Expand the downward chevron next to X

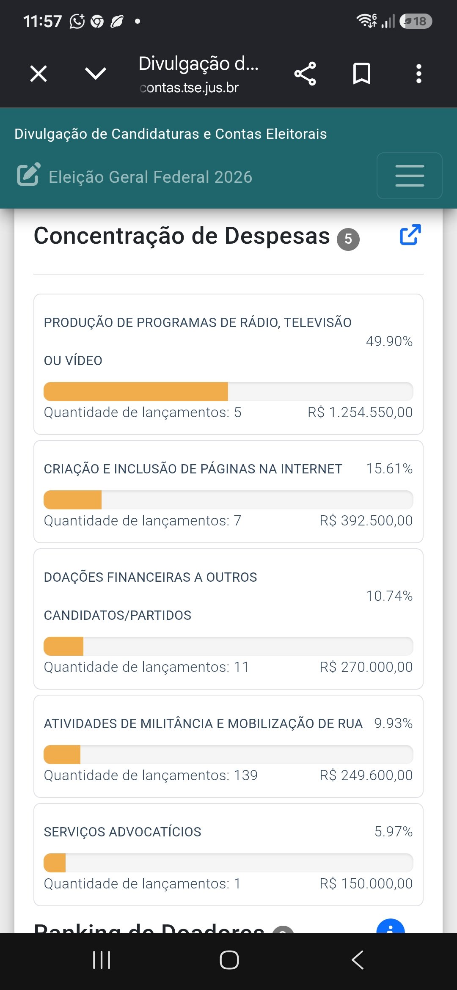[x=96, y=74]
